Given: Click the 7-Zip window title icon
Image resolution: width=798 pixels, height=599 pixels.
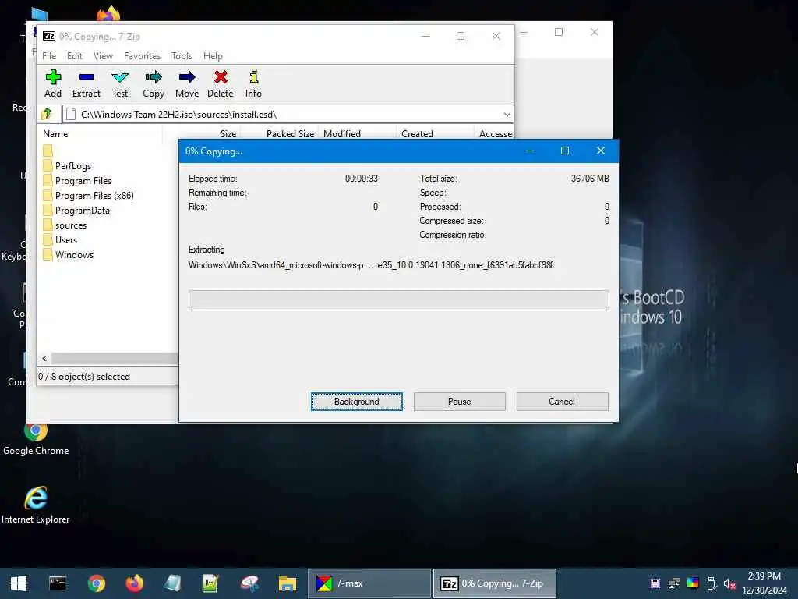Looking at the screenshot, I should 49,36.
